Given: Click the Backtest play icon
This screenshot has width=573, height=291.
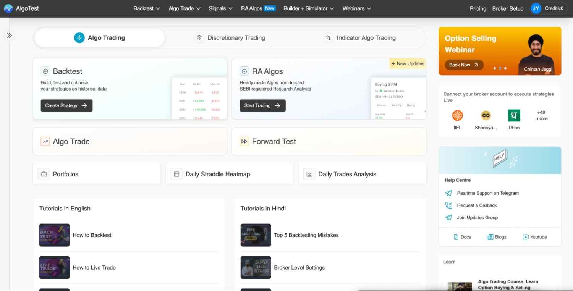Looking at the screenshot, I should [45, 71].
